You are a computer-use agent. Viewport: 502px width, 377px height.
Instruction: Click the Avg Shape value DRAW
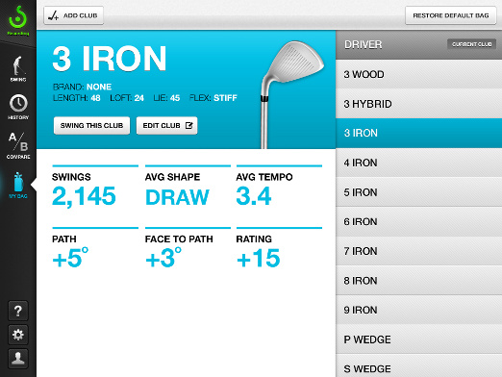point(177,197)
